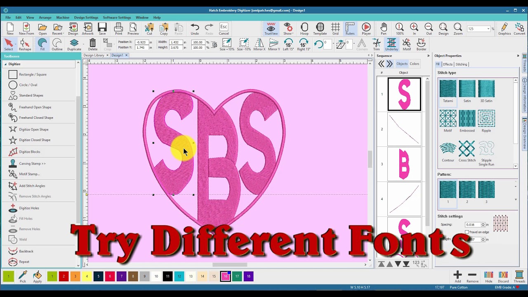Click Discard colors button

(x=503, y=277)
